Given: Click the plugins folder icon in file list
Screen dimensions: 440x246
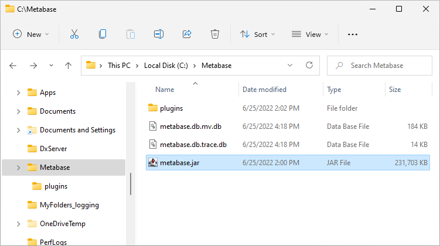Looking at the screenshot, I should (x=153, y=108).
